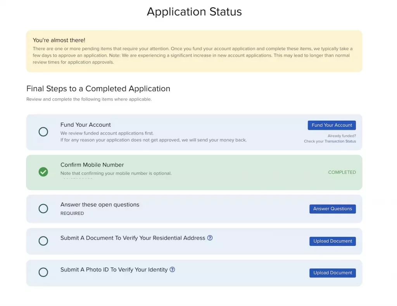Click help icon beside Verify Your Identity
The width and height of the screenshot is (397, 306).
pyautogui.click(x=173, y=269)
